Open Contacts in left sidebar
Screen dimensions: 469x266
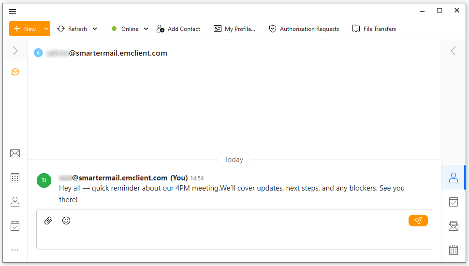[15, 202]
